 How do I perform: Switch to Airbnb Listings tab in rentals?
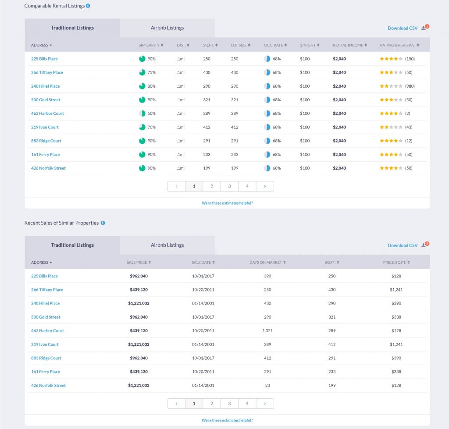point(167,28)
